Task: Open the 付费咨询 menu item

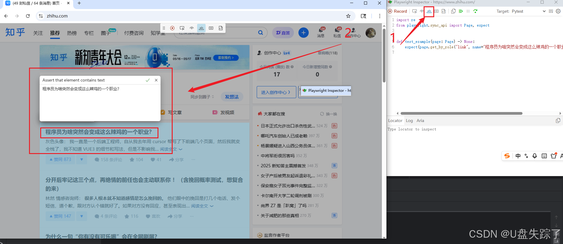Action: [134, 33]
